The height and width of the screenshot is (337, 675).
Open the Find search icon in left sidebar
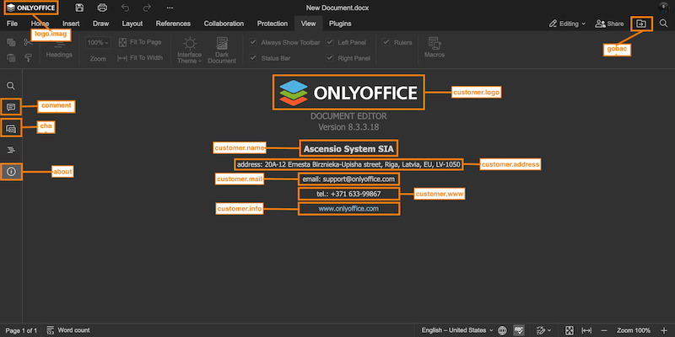tap(11, 86)
